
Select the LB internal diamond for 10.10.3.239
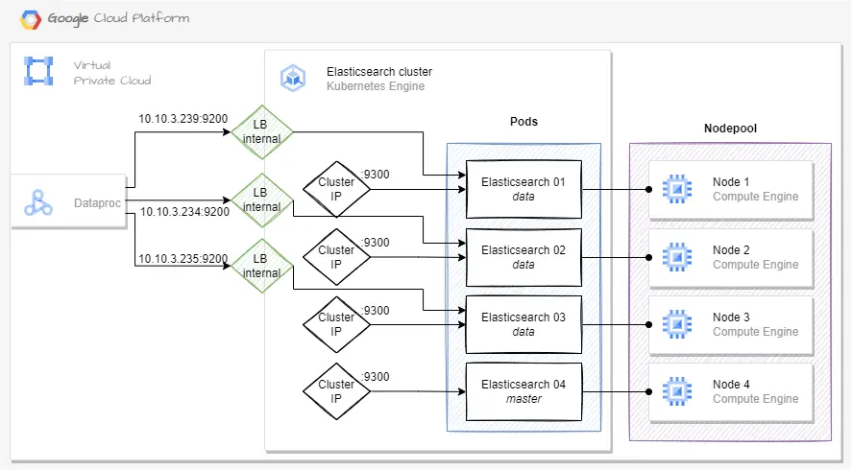[x=262, y=131]
